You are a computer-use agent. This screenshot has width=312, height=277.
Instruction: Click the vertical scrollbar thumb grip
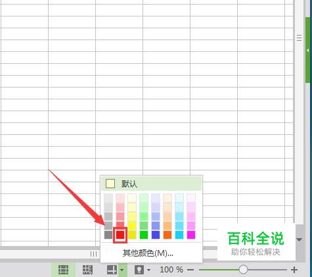tap(299, 38)
